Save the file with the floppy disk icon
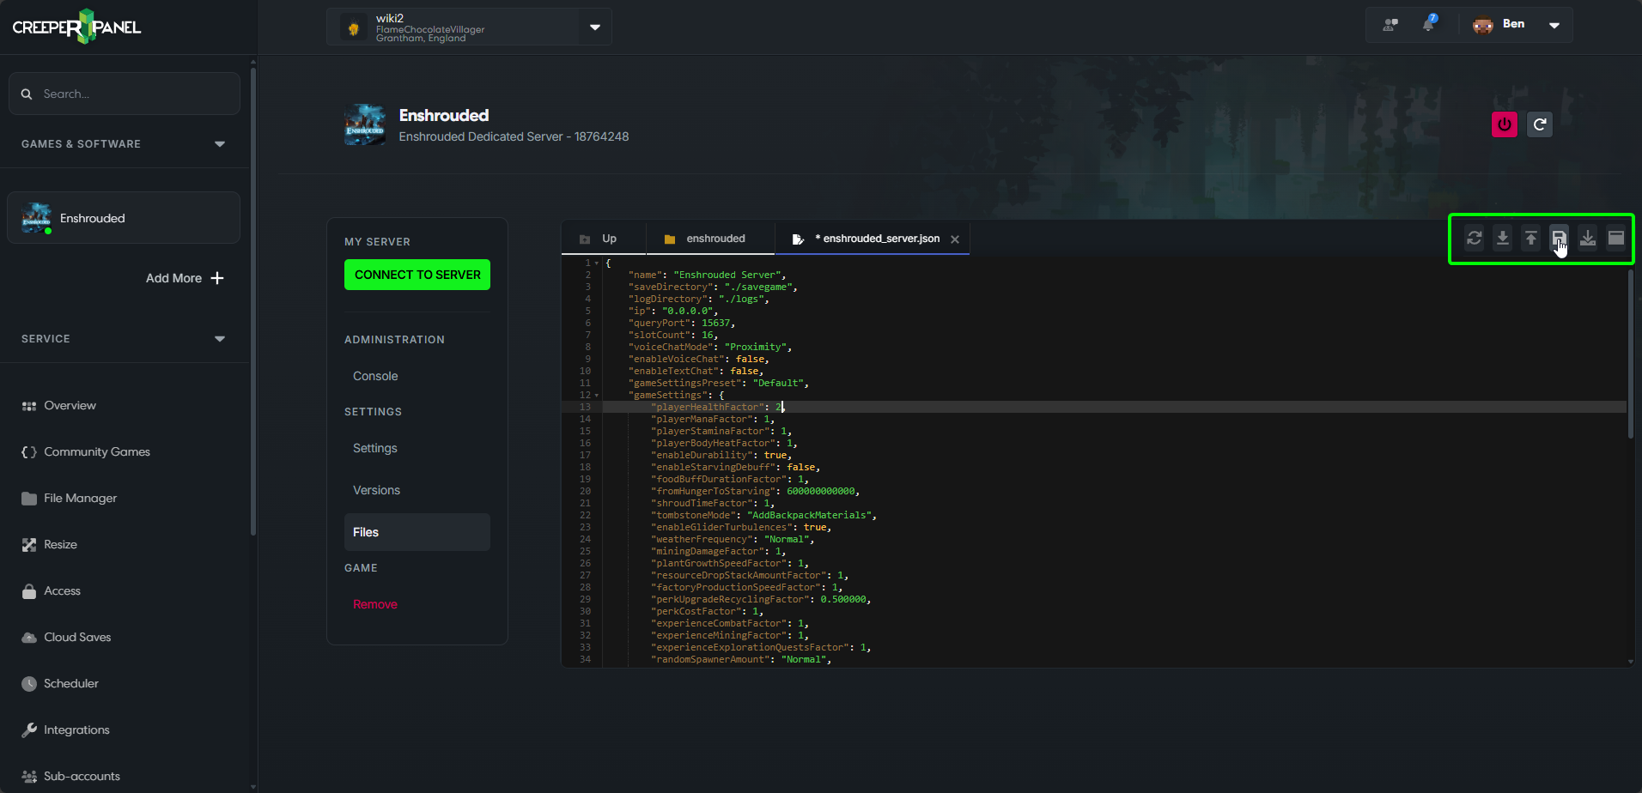This screenshot has width=1642, height=793. (x=1560, y=239)
